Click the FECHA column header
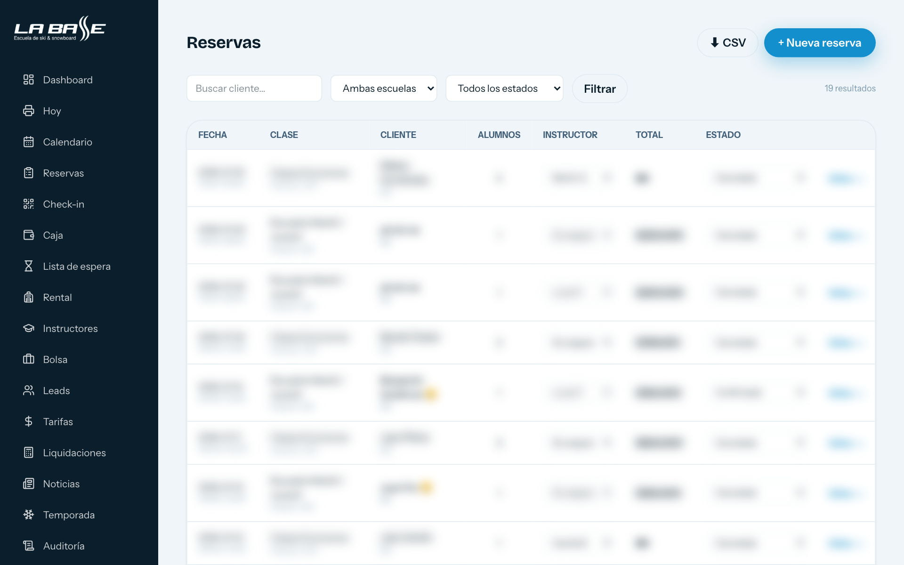 (x=212, y=135)
